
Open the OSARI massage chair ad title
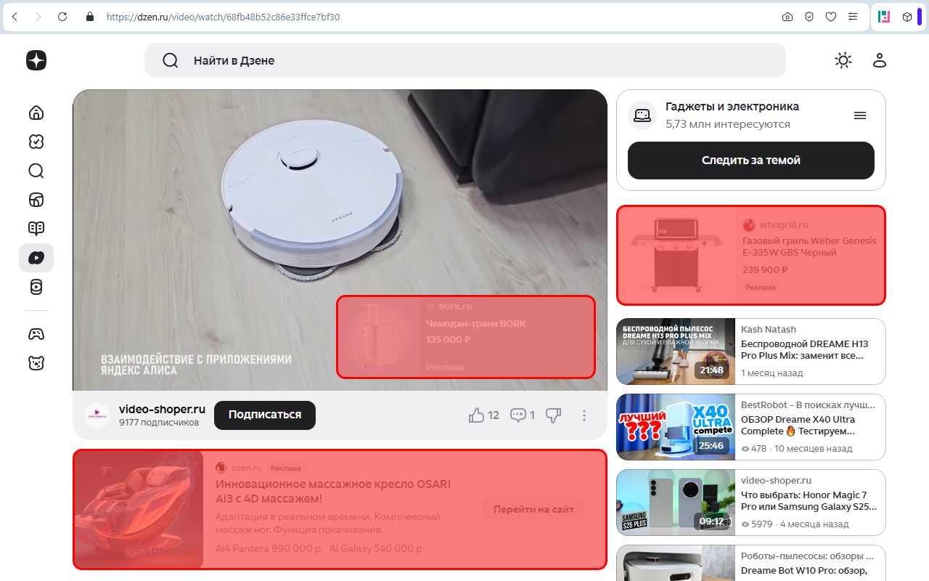333,492
